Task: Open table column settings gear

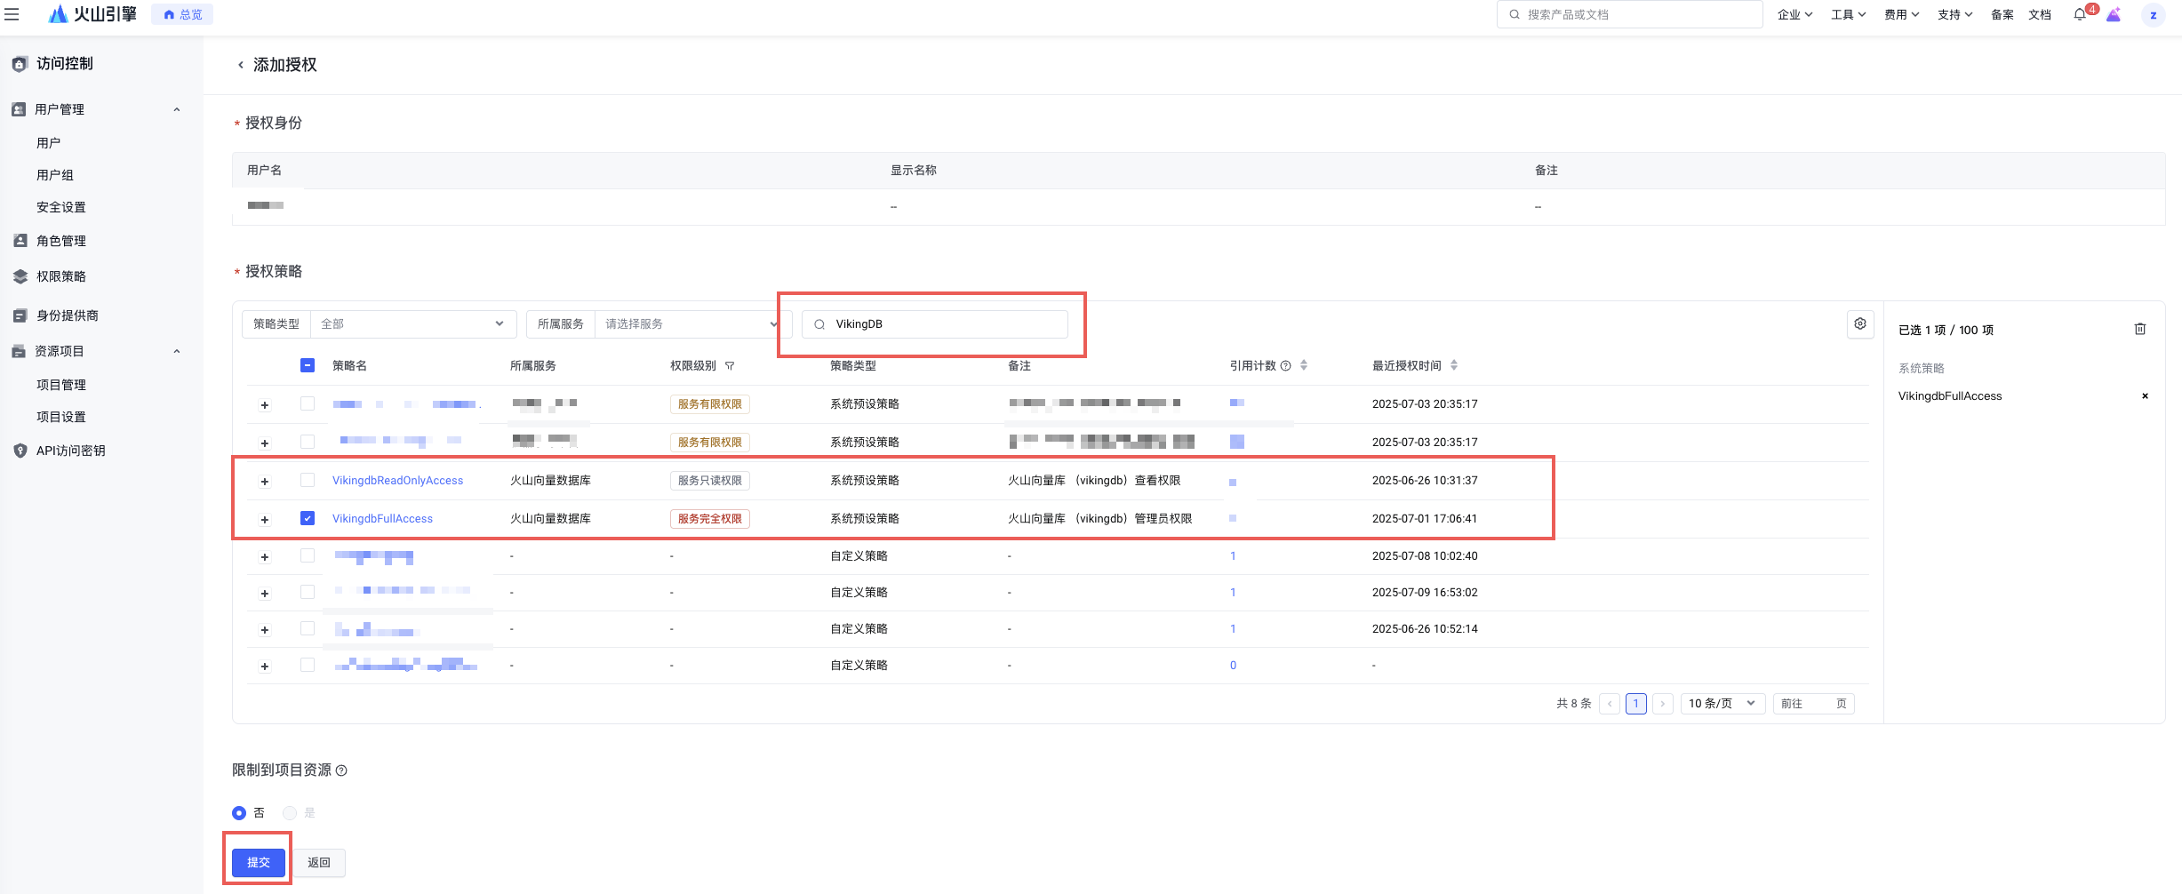Action: pyautogui.click(x=1860, y=323)
